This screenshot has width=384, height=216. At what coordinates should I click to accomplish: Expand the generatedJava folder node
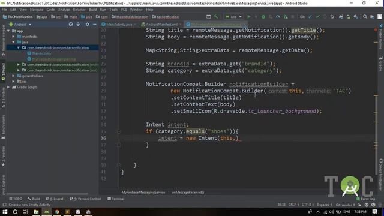pyautogui.click(x=13, y=76)
